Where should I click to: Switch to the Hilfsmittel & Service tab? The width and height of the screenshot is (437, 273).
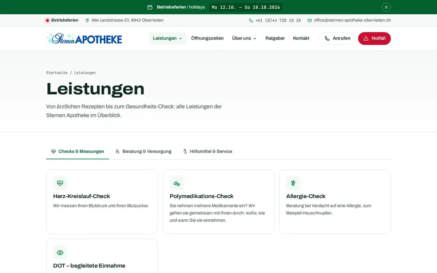point(208,151)
